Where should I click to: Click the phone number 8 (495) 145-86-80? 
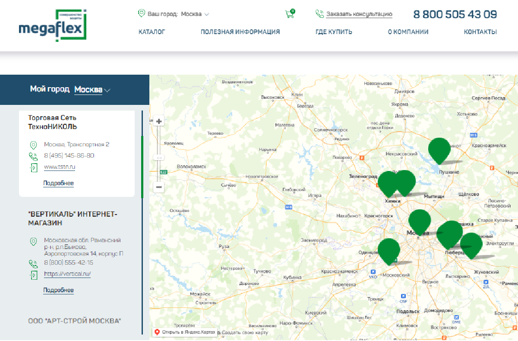[x=69, y=156]
